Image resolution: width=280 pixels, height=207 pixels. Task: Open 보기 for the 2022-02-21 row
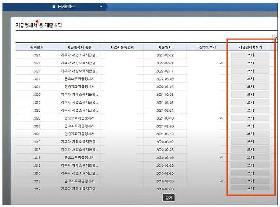[x=250, y=63]
